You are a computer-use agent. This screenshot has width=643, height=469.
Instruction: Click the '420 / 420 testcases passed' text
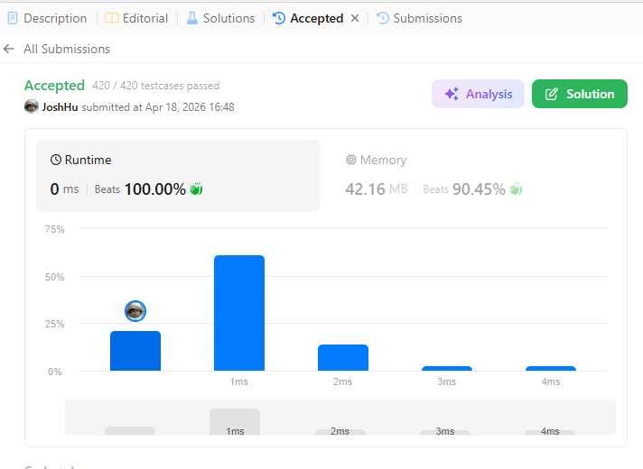156,86
